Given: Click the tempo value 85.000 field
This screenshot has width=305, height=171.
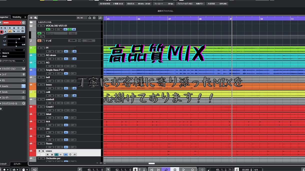Looking at the screenshot, I should tap(73, 41).
